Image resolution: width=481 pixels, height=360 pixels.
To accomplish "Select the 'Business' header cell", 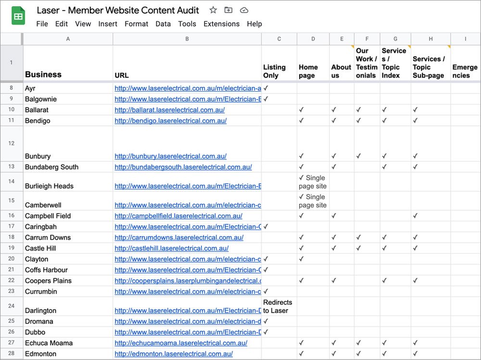I will 68,63.
